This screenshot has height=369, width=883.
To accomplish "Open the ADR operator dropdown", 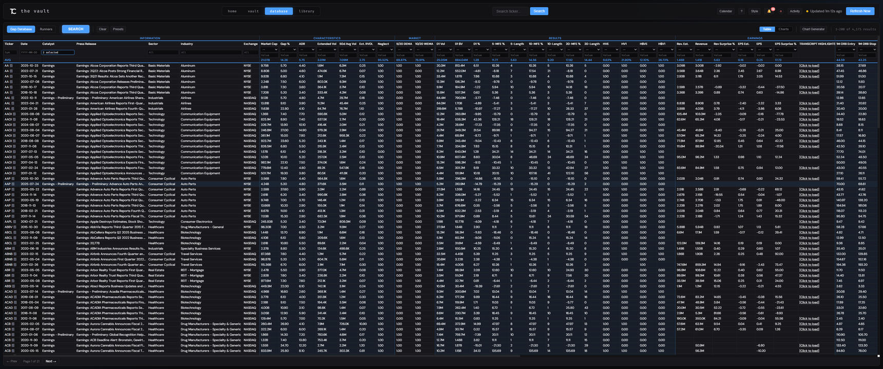I will (307, 50).
